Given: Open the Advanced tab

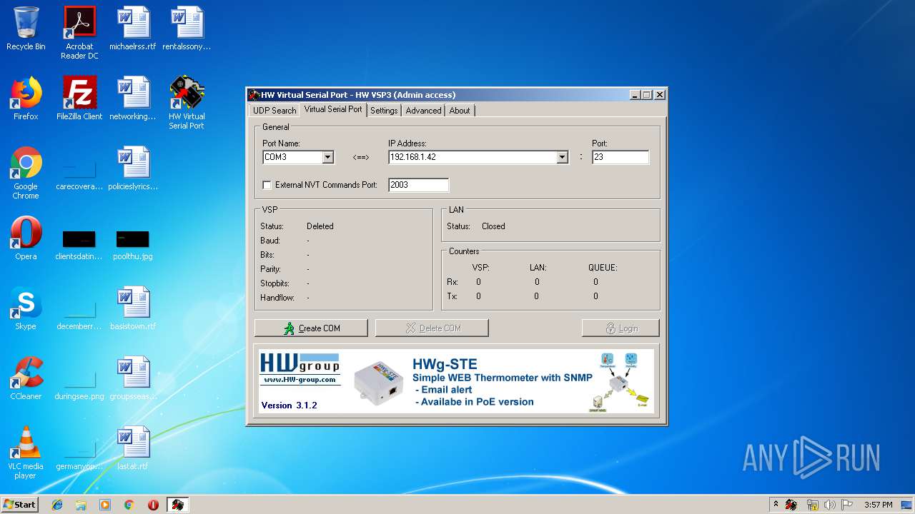Looking at the screenshot, I should click(x=423, y=111).
